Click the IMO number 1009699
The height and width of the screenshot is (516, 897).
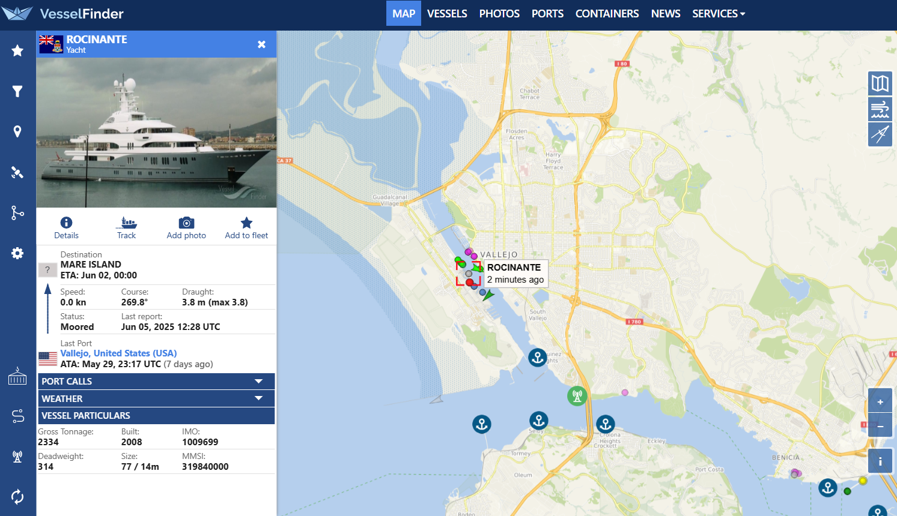tap(200, 442)
